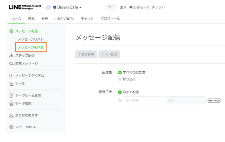Select the 絞り込み radio button
Screen dimensions: 225x142
pos(120,79)
